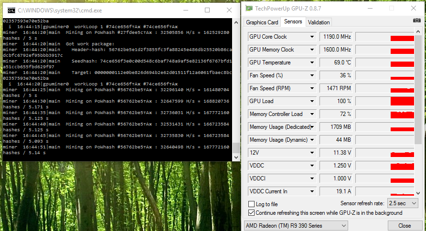Click the GPU-Z sensors list scrollbar
426x231 pixels.
point(419,95)
